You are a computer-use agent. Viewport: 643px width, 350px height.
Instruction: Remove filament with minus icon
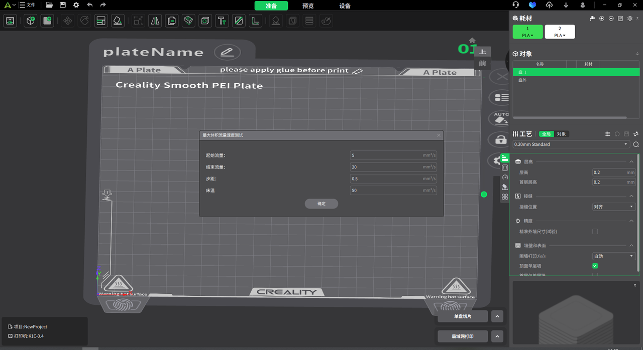(x=611, y=18)
